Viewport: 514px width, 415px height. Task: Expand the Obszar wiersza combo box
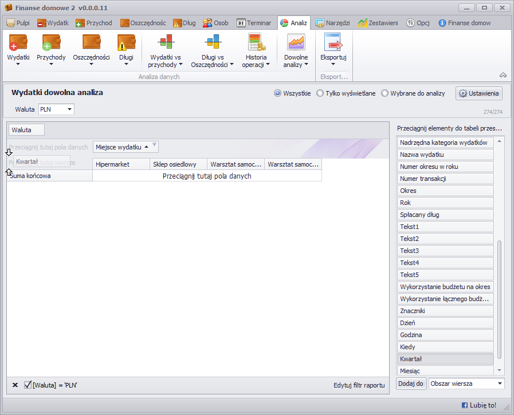pos(500,384)
